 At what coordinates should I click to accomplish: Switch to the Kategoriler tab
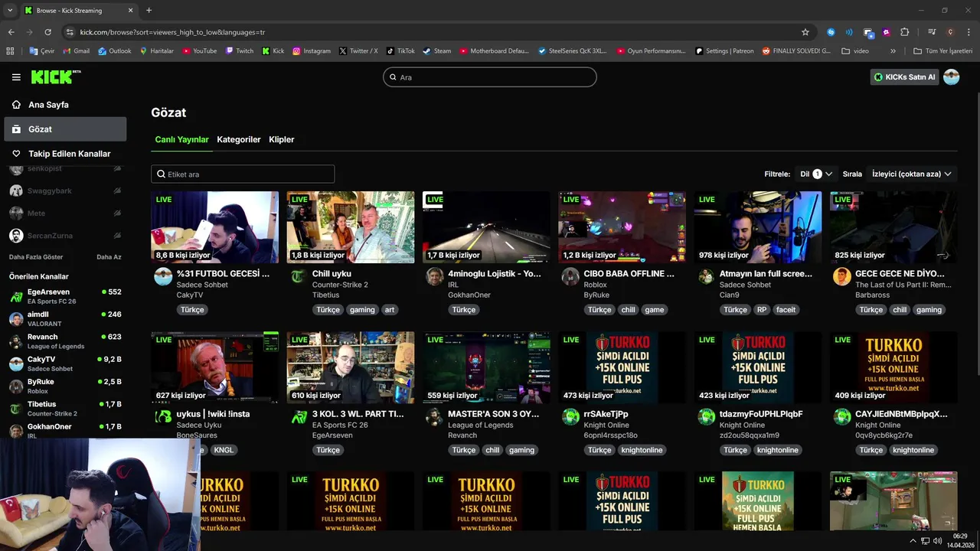[239, 139]
